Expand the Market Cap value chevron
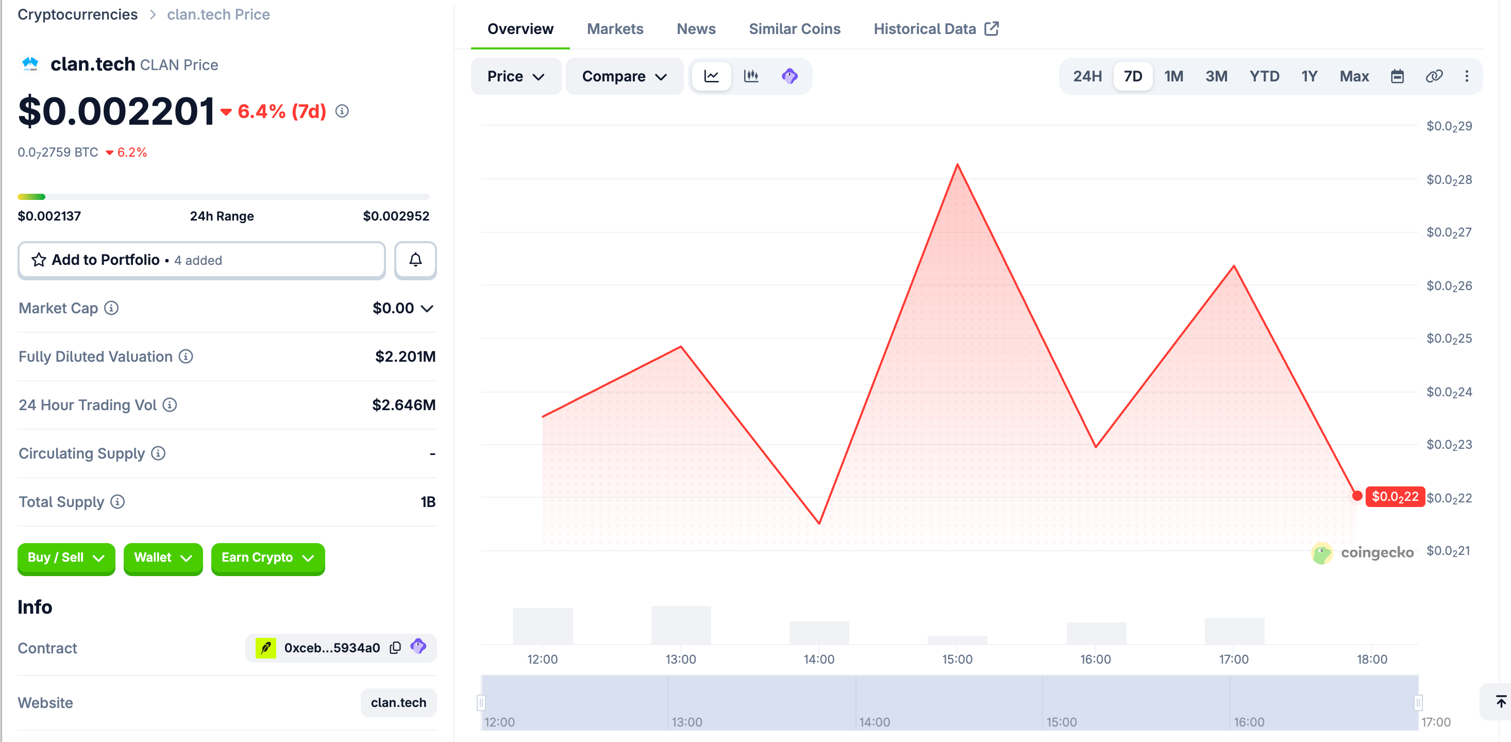1511x742 pixels. (x=427, y=308)
